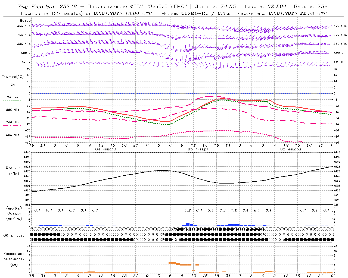Screen dimensions: 348x278
Task: Click the 10 м wind level label on left
Action: tap(26, 62)
